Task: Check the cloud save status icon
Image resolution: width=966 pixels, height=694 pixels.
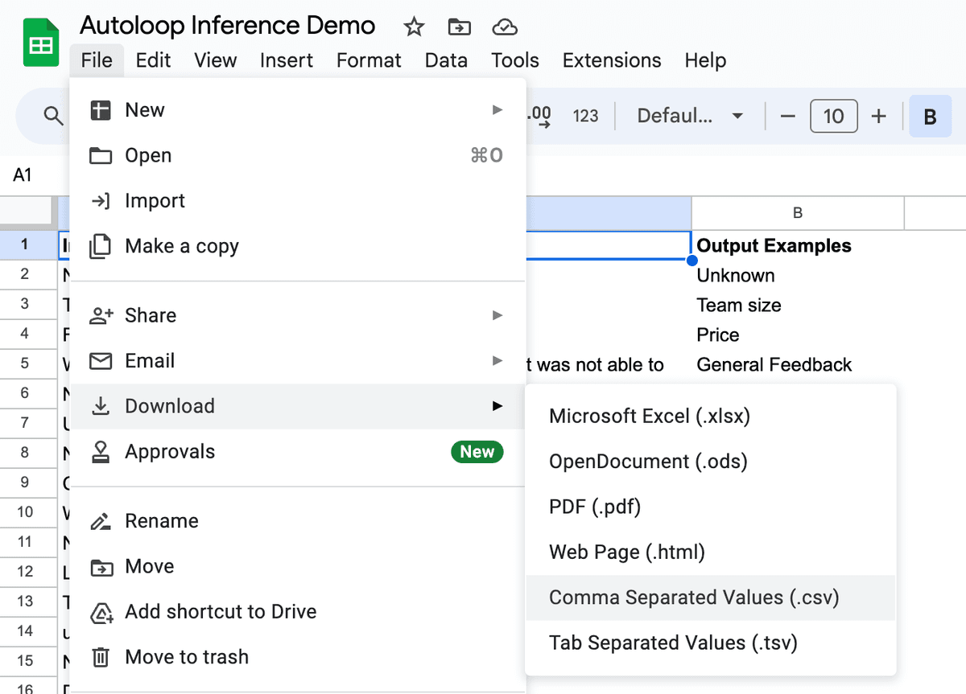Action: coord(505,27)
